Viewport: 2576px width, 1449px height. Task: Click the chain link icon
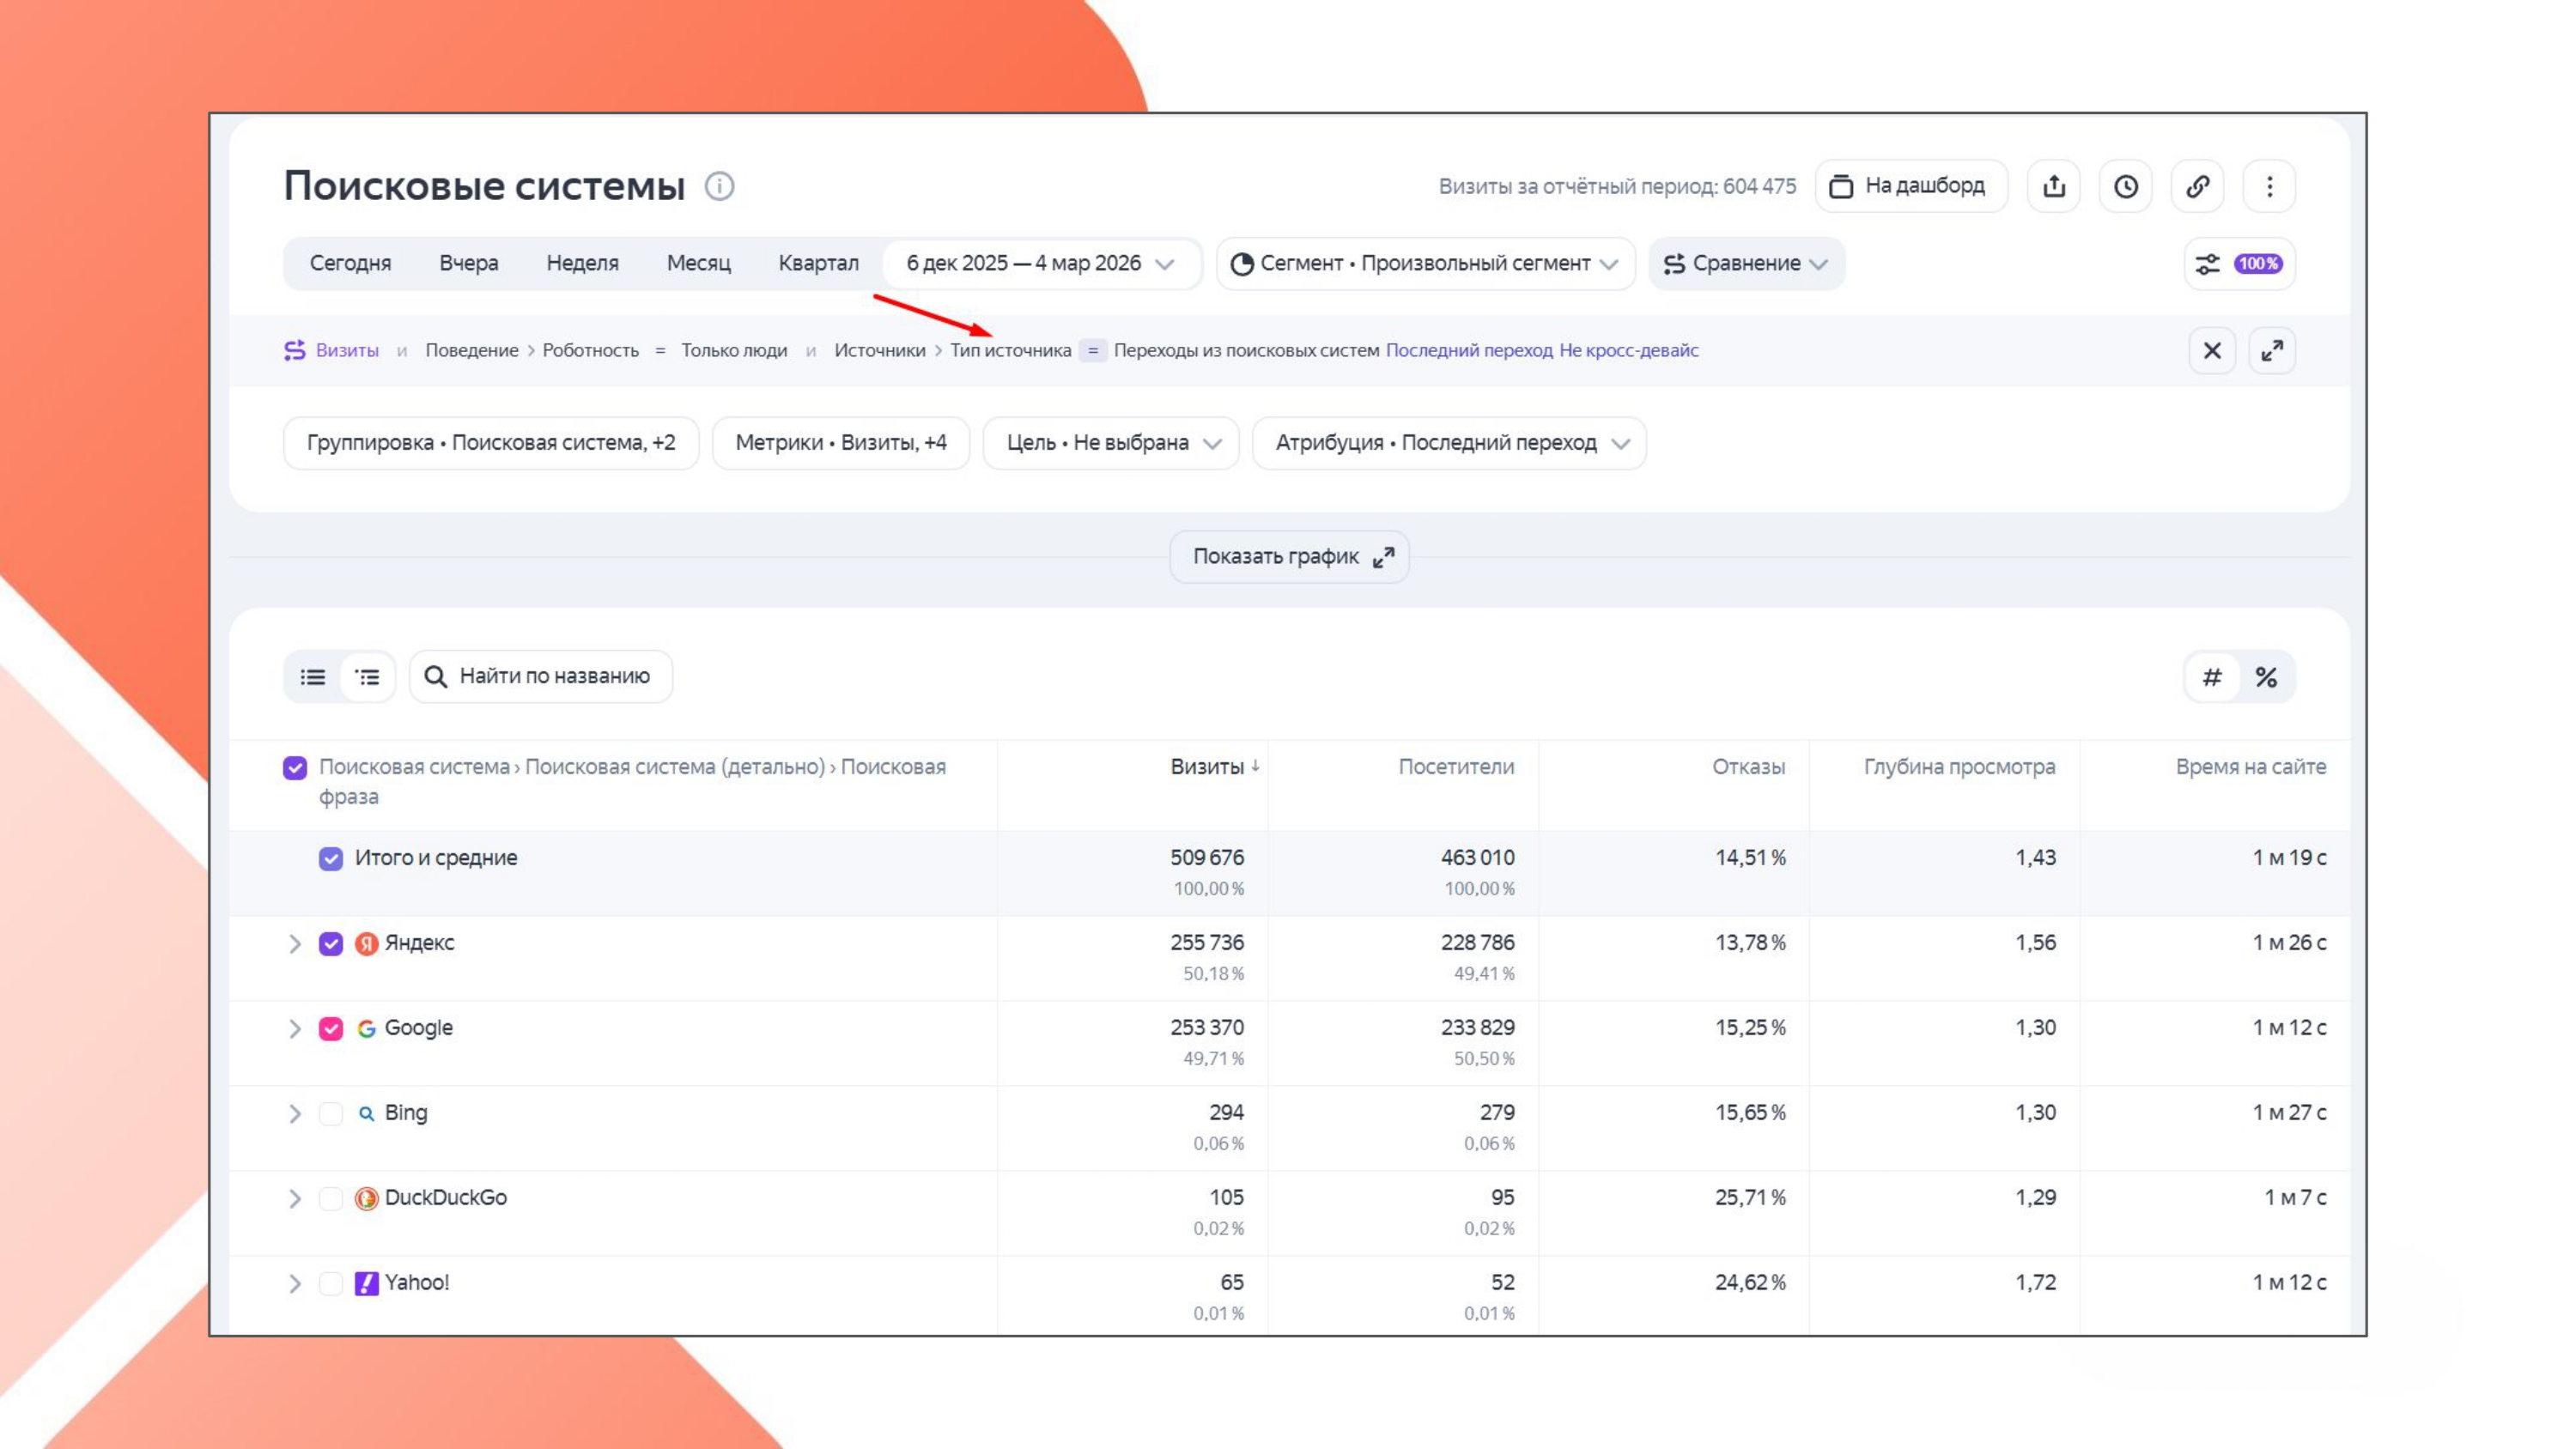2197,186
